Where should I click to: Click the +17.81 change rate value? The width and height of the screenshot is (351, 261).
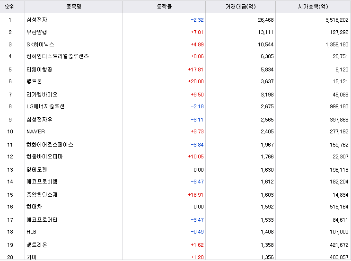[x=196, y=70]
